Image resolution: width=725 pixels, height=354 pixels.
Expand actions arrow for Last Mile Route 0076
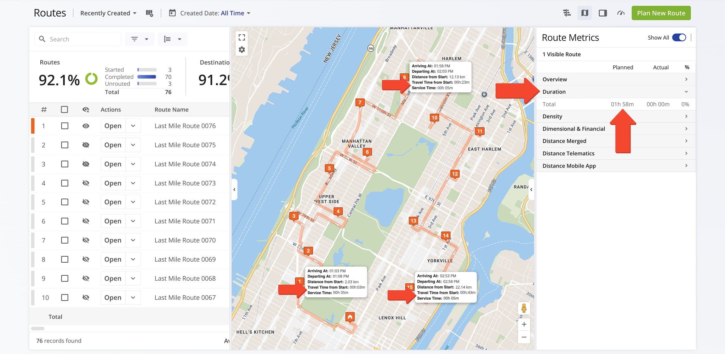click(133, 126)
